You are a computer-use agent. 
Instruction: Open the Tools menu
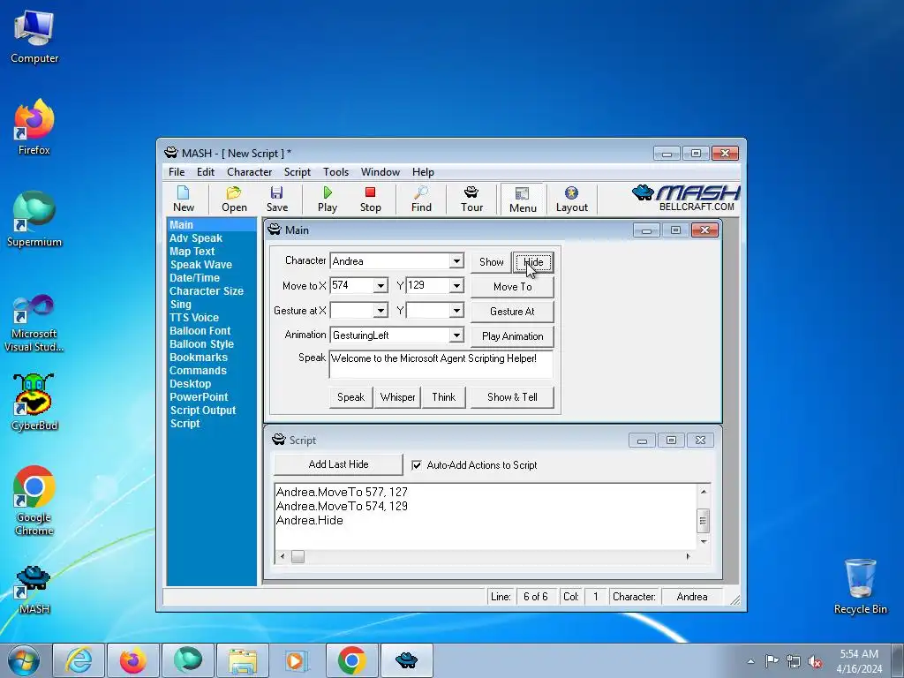pyautogui.click(x=335, y=172)
